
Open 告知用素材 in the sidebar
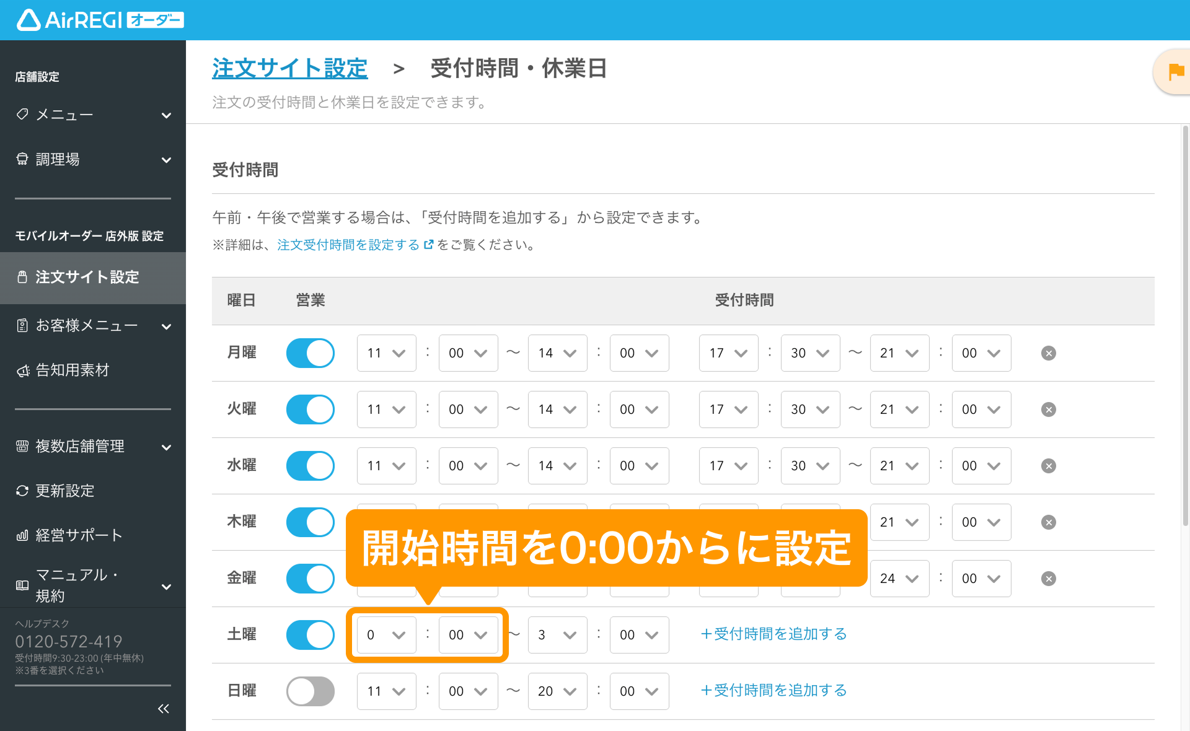coord(93,370)
